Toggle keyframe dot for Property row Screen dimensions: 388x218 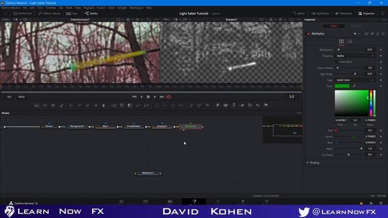[381, 56]
